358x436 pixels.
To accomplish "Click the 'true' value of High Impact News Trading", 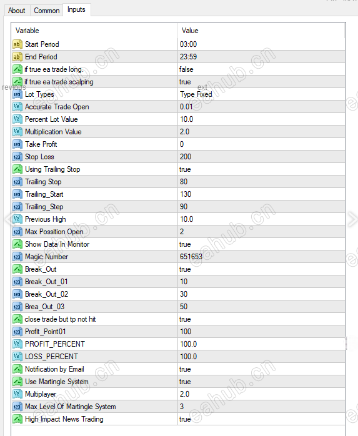I will tap(185, 419).
